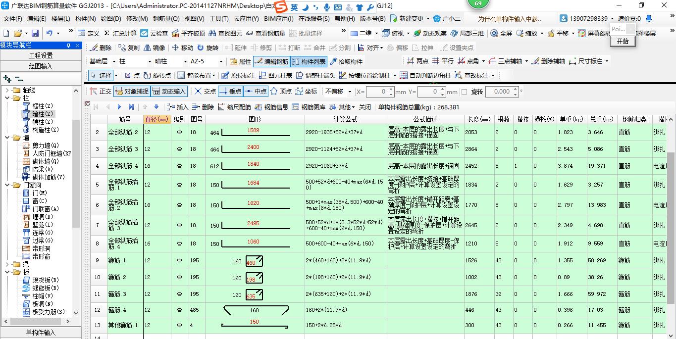
Task: Toggle 动态输入 dynamic input
Action: 169,91
